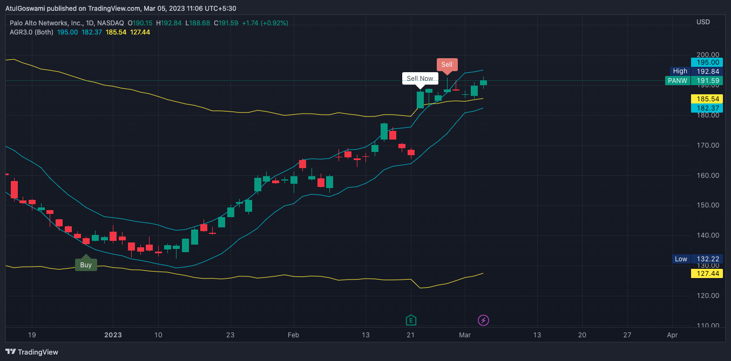Open the TradingView logo link
The height and width of the screenshot is (361, 731).
click(32, 352)
